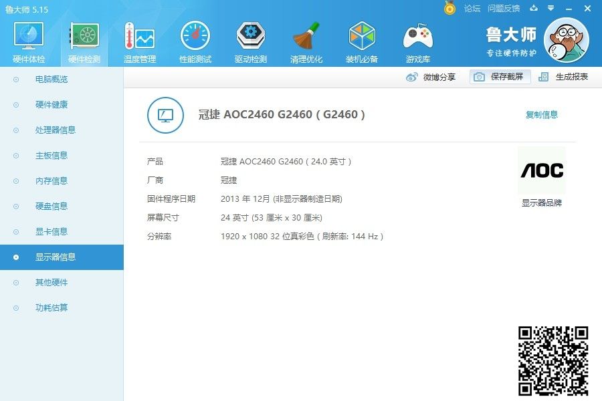The width and height of the screenshot is (602, 401).
Task: Select the 装机必备 cube icon
Action: (362, 37)
